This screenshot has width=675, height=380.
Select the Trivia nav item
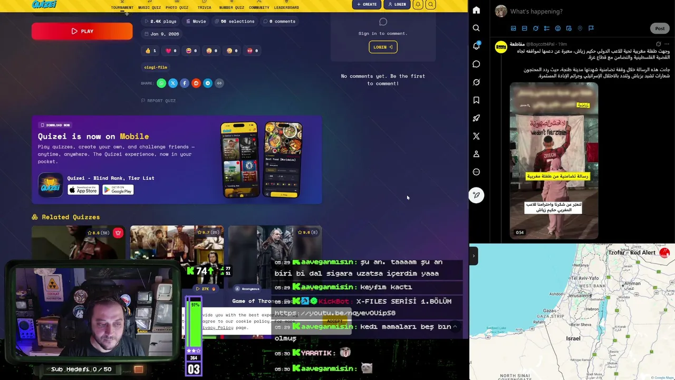(204, 5)
